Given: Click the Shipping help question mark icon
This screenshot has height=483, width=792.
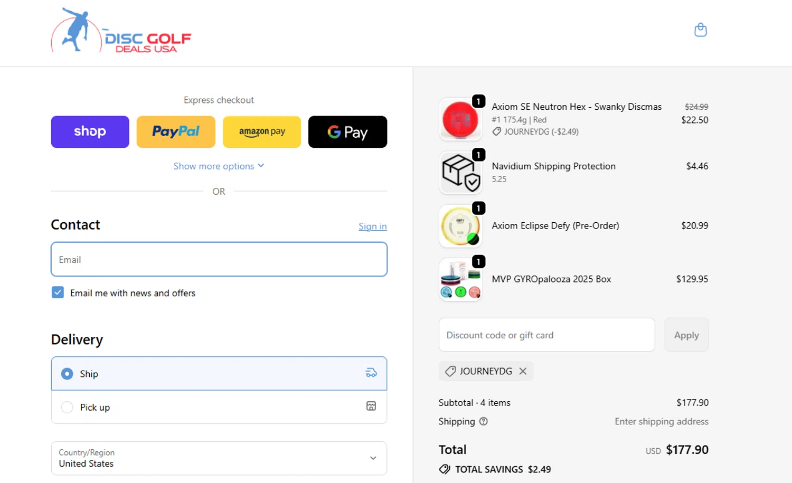Looking at the screenshot, I should click(484, 421).
